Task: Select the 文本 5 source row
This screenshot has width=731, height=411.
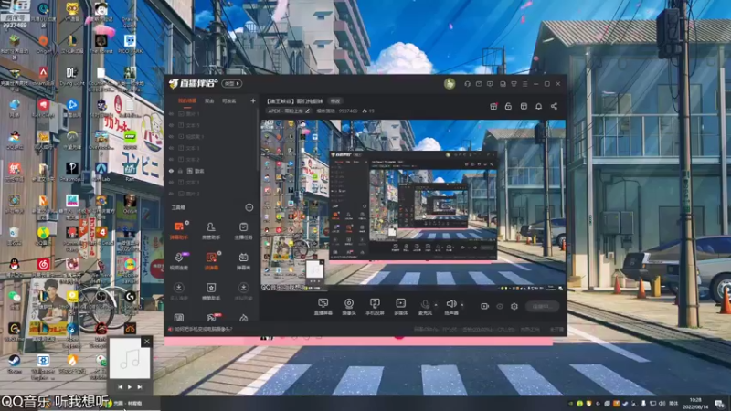Action: pyautogui.click(x=212, y=125)
